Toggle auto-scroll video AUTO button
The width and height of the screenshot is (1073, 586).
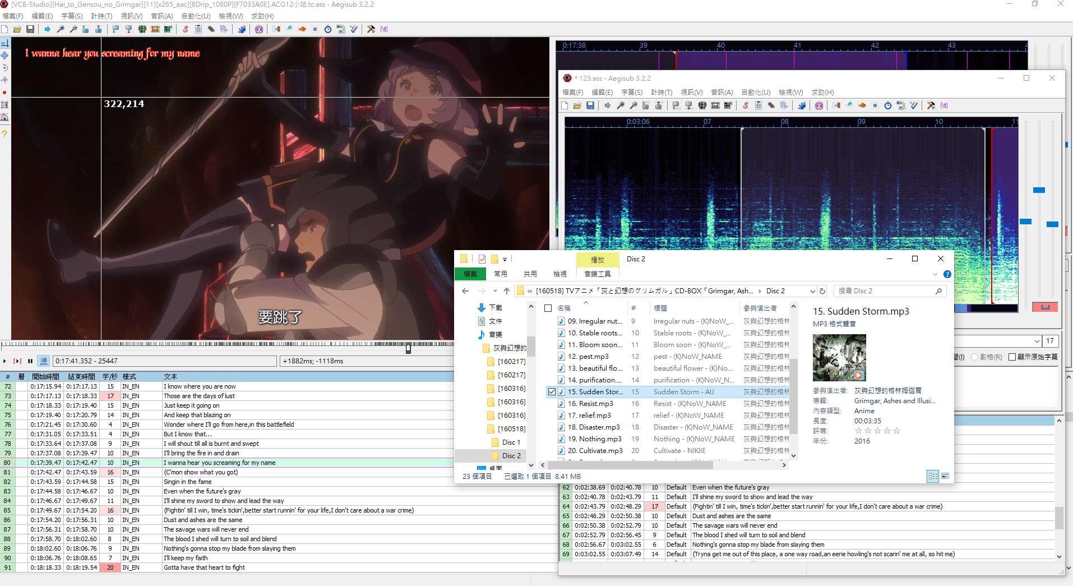[44, 361]
